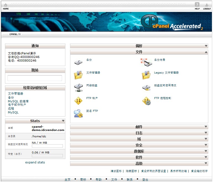Expand the 数据库 section arrow
This screenshot has width=213, height=182.
point(206,151)
